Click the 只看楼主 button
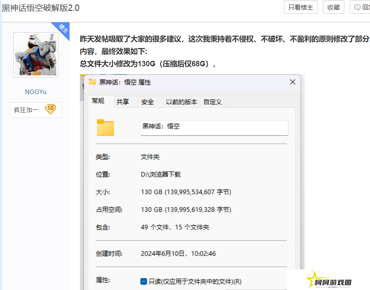The width and height of the screenshot is (370, 290). [300, 7]
